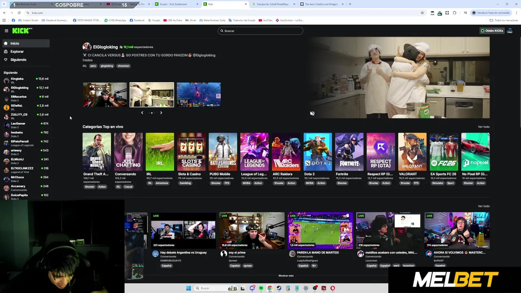The image size is (521, 293).
Task: Click the green KICK logo
Action: click(22, 31)
